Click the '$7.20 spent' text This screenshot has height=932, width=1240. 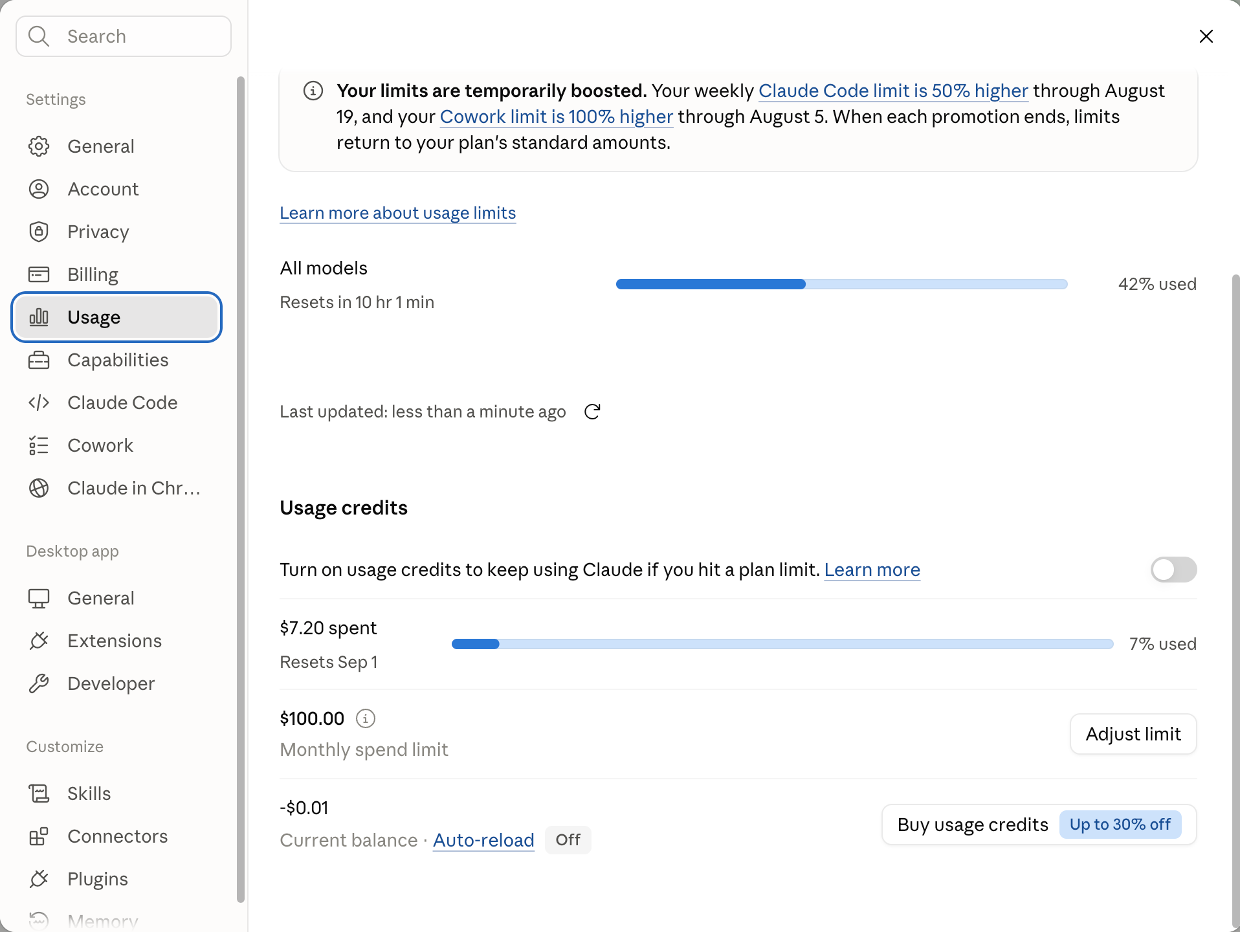click(328, 628)
